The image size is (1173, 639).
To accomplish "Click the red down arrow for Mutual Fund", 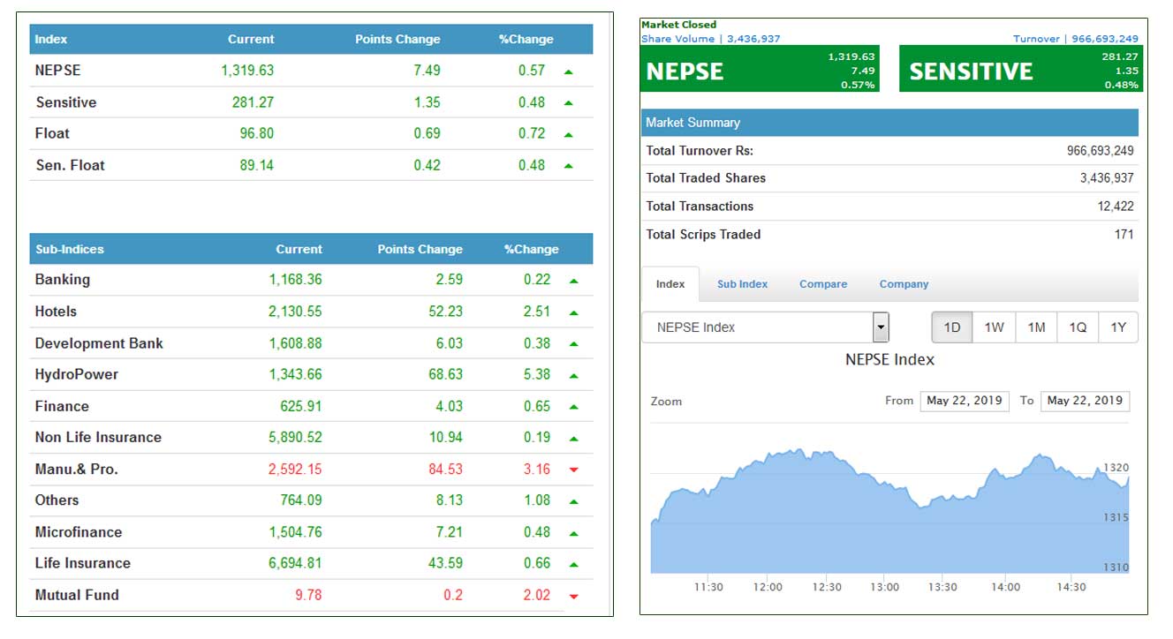I will pyautogui.click(x=574, y=597).
